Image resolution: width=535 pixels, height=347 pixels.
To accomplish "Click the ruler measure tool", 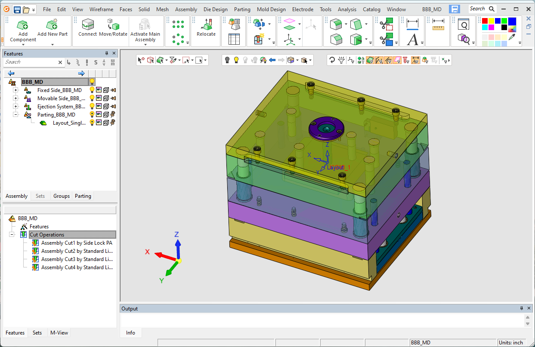I will (x=438, y=25).
